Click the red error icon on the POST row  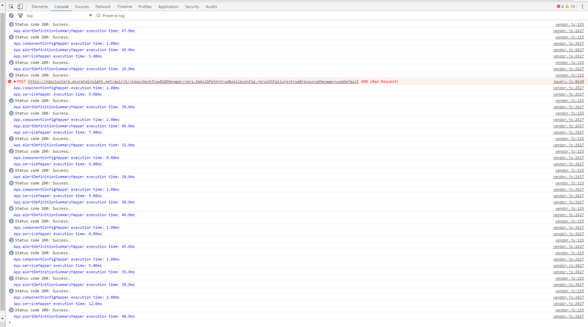(10, 81)
